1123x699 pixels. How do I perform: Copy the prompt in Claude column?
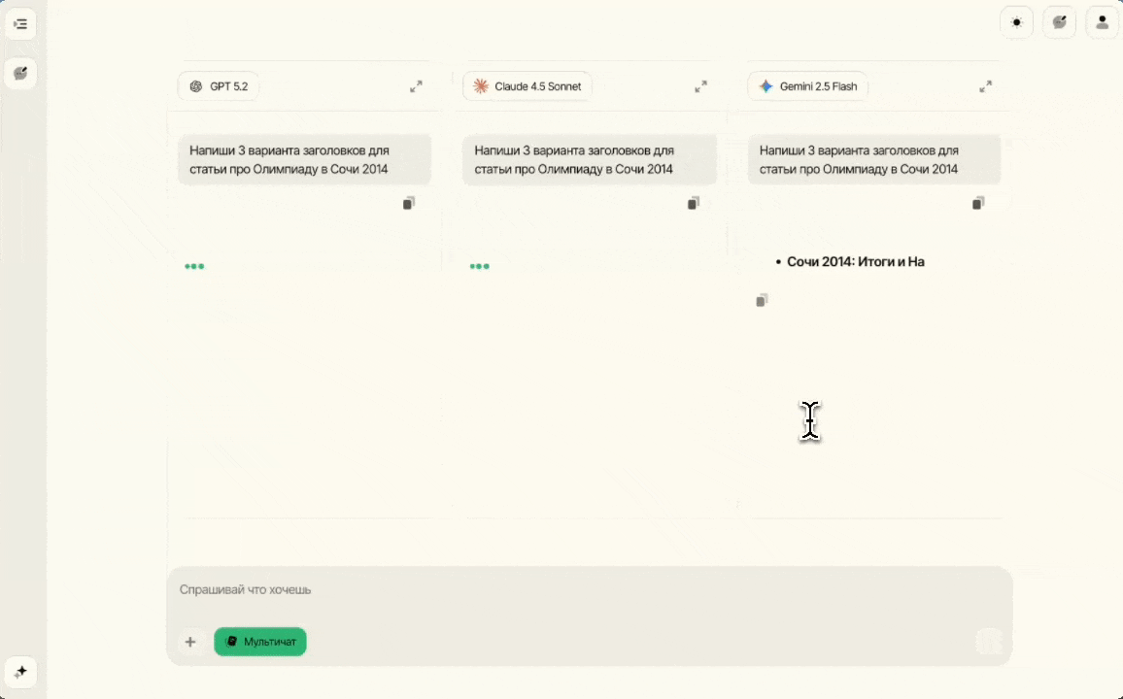point(694,203)
